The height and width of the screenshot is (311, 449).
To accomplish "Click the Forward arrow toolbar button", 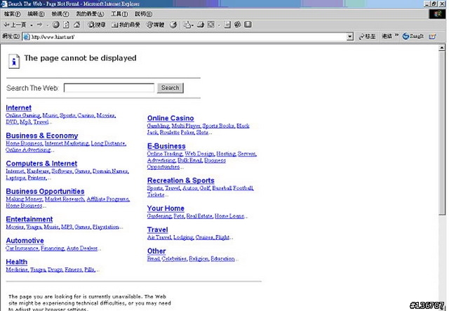I will click(39, 25).
